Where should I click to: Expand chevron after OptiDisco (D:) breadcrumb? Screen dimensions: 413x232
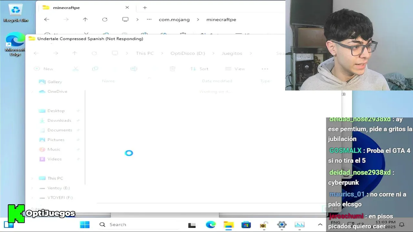tap(213, 53)
